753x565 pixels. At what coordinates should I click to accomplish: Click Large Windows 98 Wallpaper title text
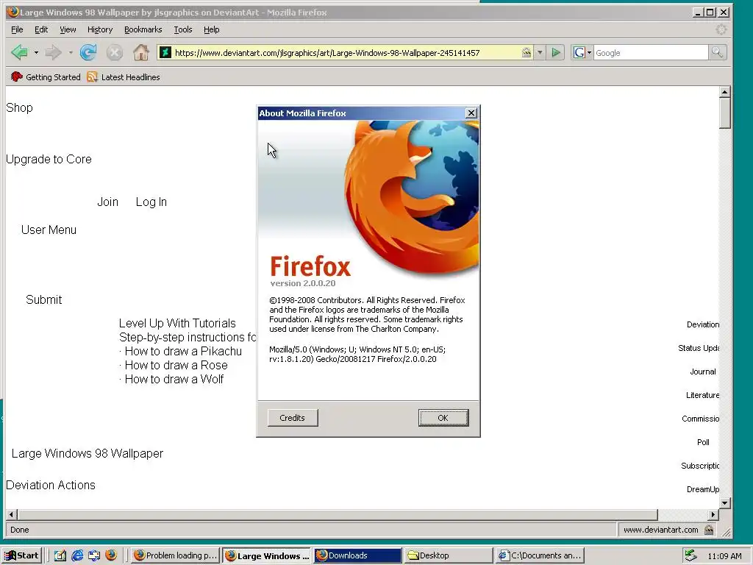coord(88,453)
